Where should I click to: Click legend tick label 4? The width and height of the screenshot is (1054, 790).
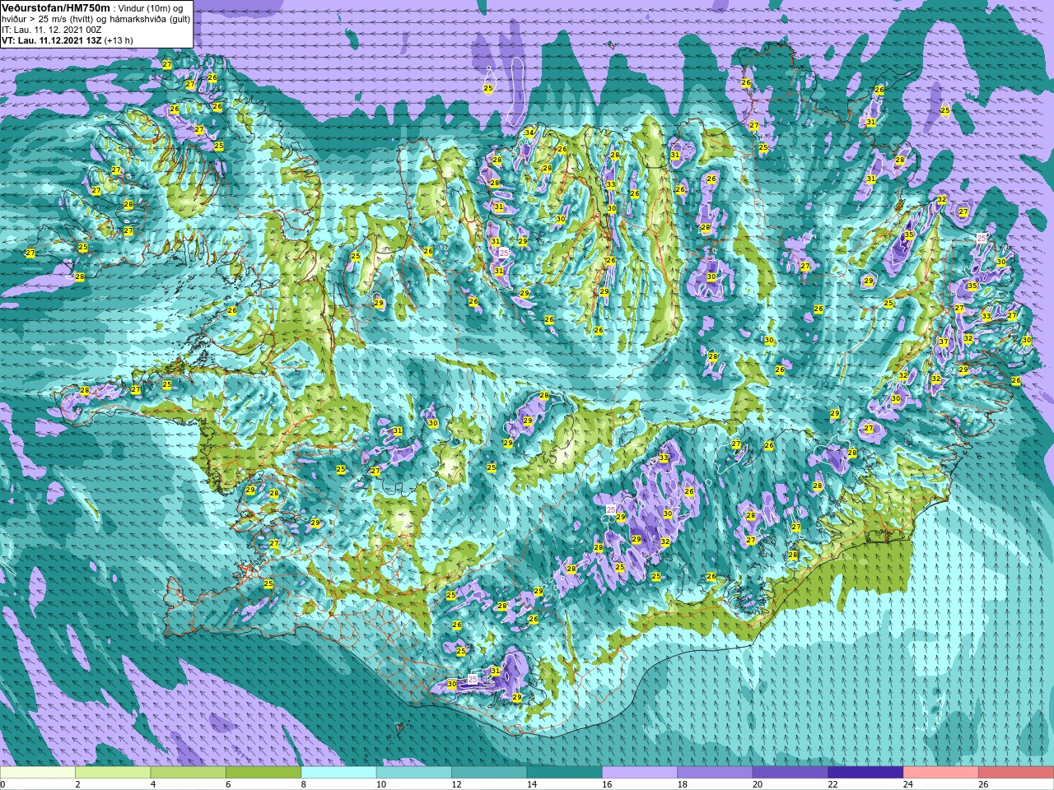tap(153, 784)
